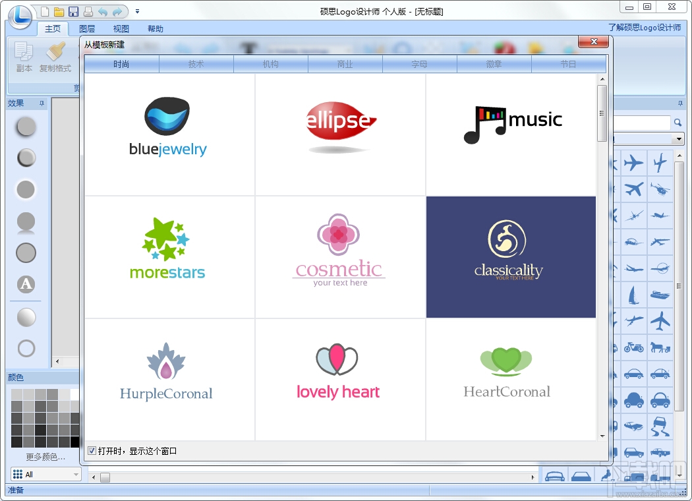Click the Save floppy disk icon
This screenshot has width=692, height=501.
[74, 11]
